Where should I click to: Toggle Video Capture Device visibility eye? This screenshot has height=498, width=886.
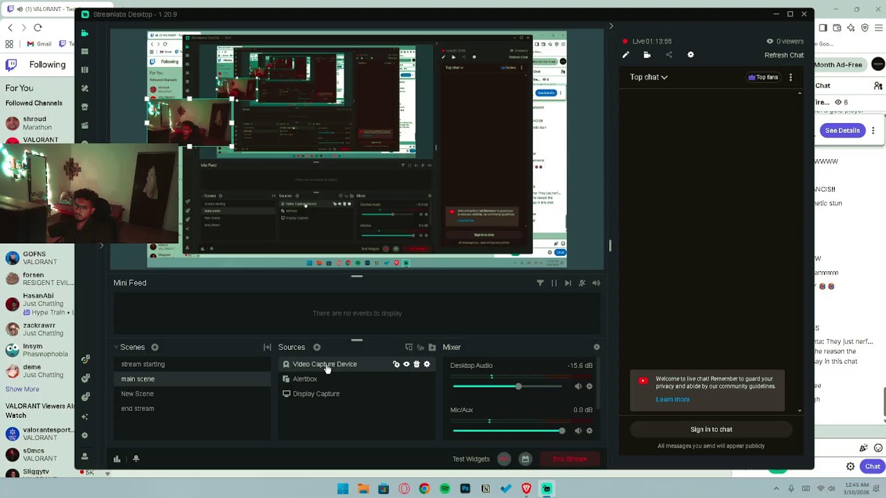(x=406, y=364)
